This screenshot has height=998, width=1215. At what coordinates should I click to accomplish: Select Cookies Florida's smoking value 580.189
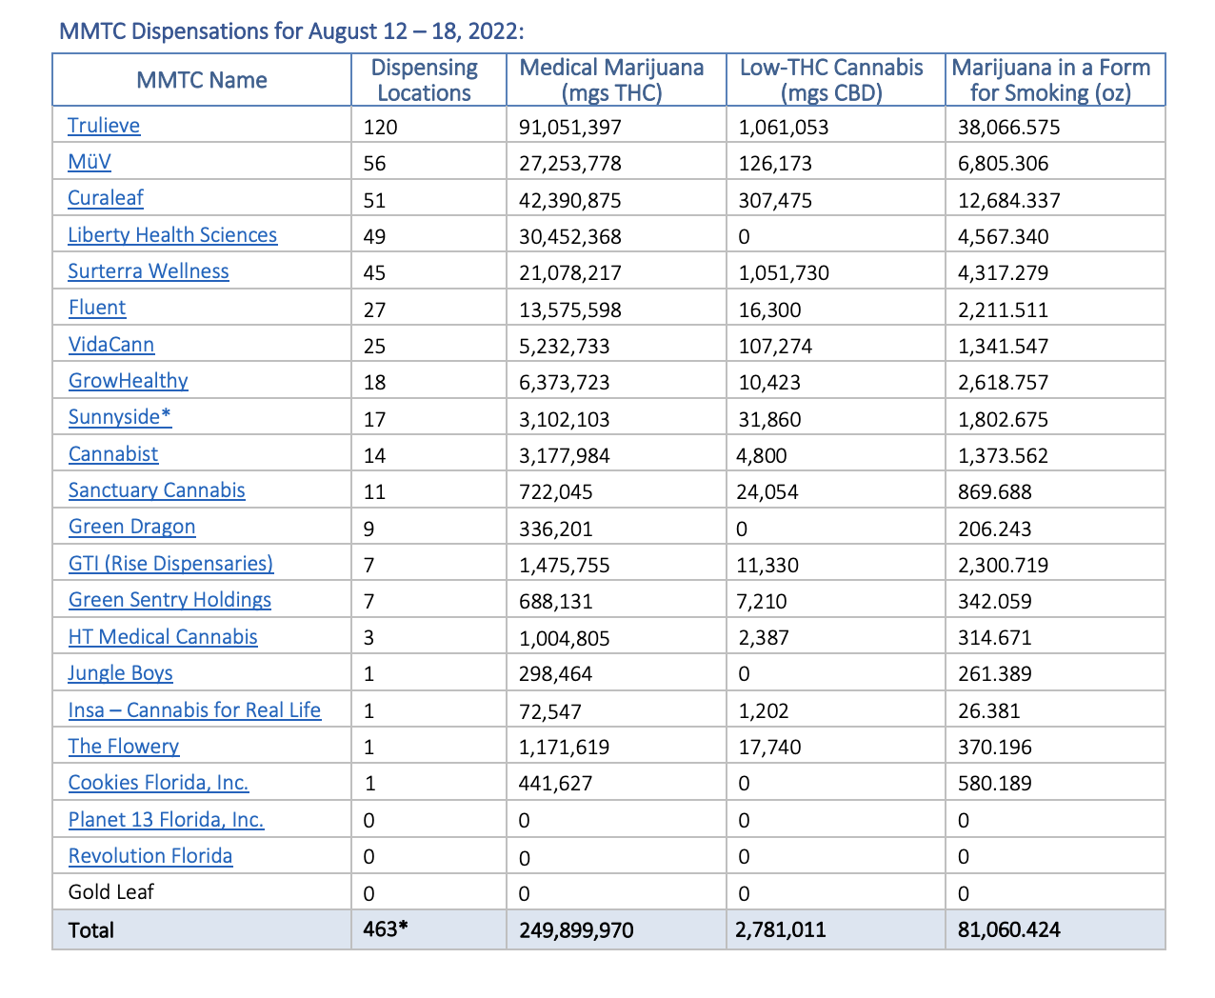(995, 785)
